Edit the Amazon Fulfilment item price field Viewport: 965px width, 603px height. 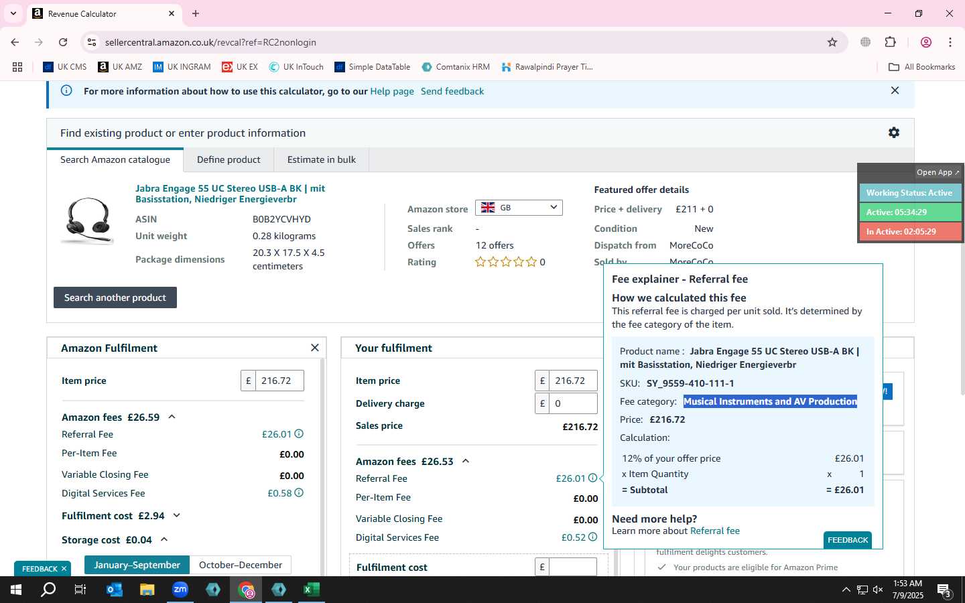(x=279, y=381)
